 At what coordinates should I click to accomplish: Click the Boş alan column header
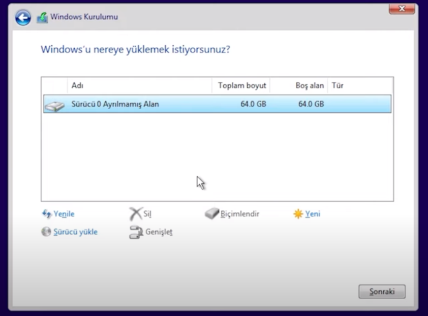click(299, 85)
